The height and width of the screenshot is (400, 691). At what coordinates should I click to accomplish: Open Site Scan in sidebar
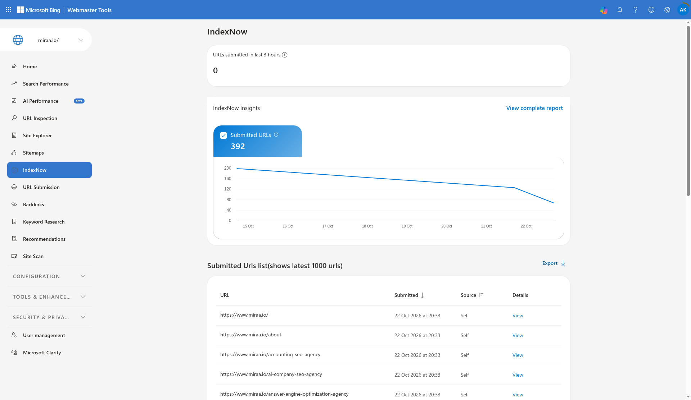tap(49, 256)
